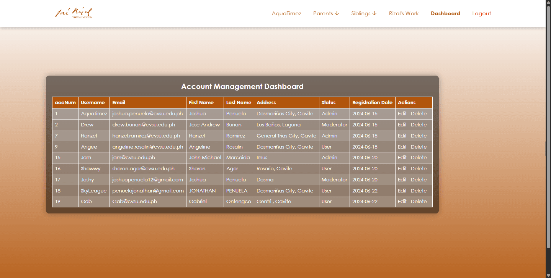The image size is (551, 278).
Task: Click the Actions column header
Action: (x=414, y=102)
